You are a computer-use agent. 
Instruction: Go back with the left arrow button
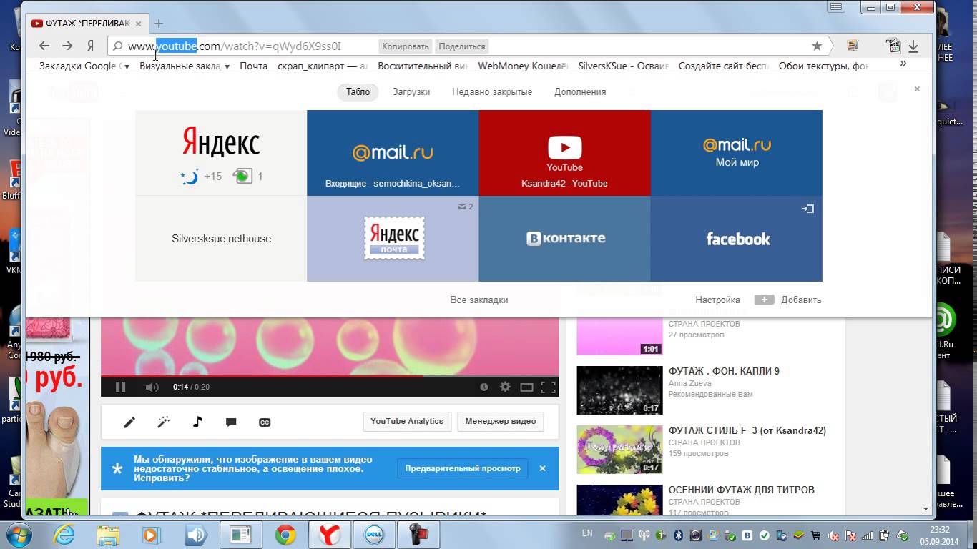point(44,46)
